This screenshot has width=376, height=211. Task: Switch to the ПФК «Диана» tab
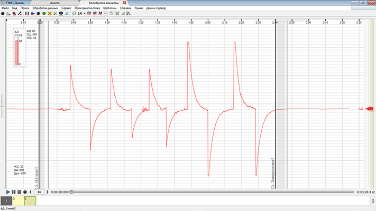(15, 3)
